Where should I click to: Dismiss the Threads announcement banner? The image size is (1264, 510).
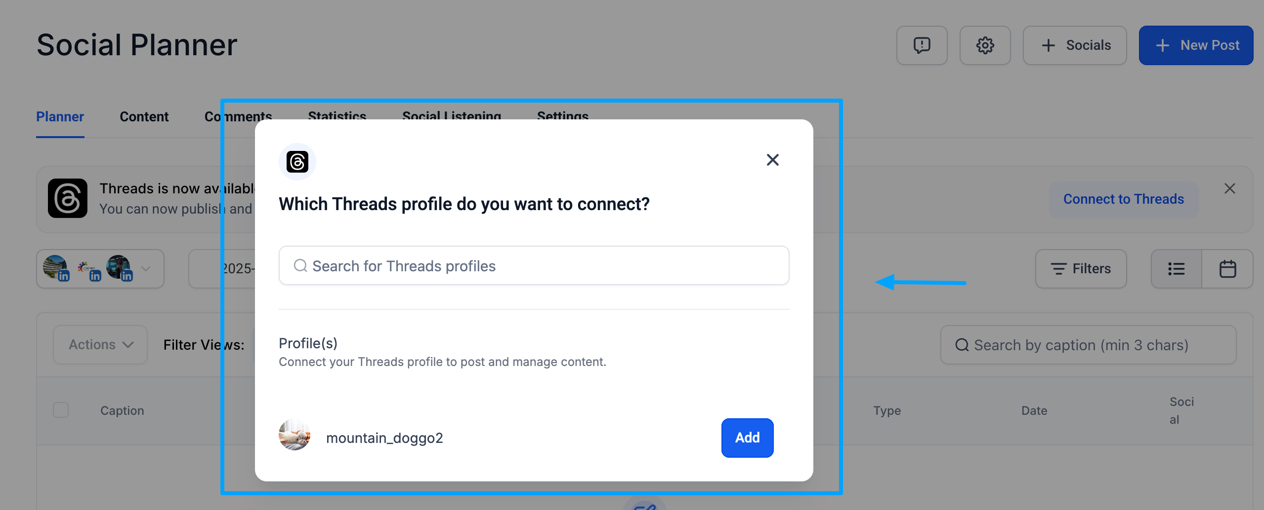[x=1230, y=188]
